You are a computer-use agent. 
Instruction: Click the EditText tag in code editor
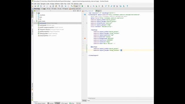[94, 47]
